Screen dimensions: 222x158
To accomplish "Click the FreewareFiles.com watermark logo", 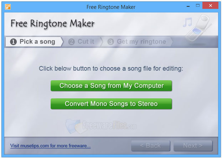I will pos(101,126).
